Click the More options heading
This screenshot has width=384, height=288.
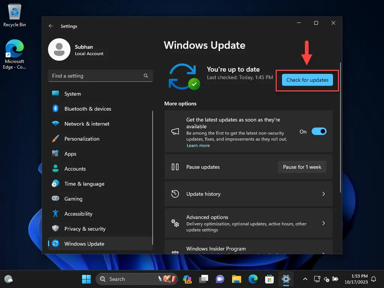[180, 103]
